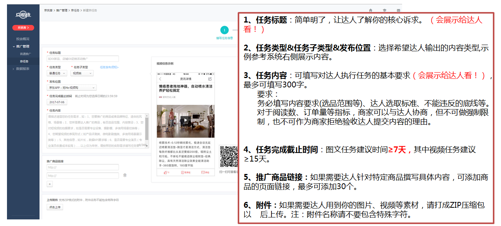Viewport: 501px width, 226px height.
Task: Click the graduation cap tutorial icon
Action: 385,10
